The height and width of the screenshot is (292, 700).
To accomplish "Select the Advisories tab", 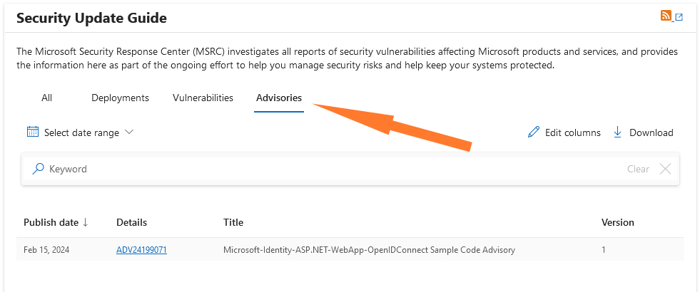I will pyautogui.click(x=279, y=98).
